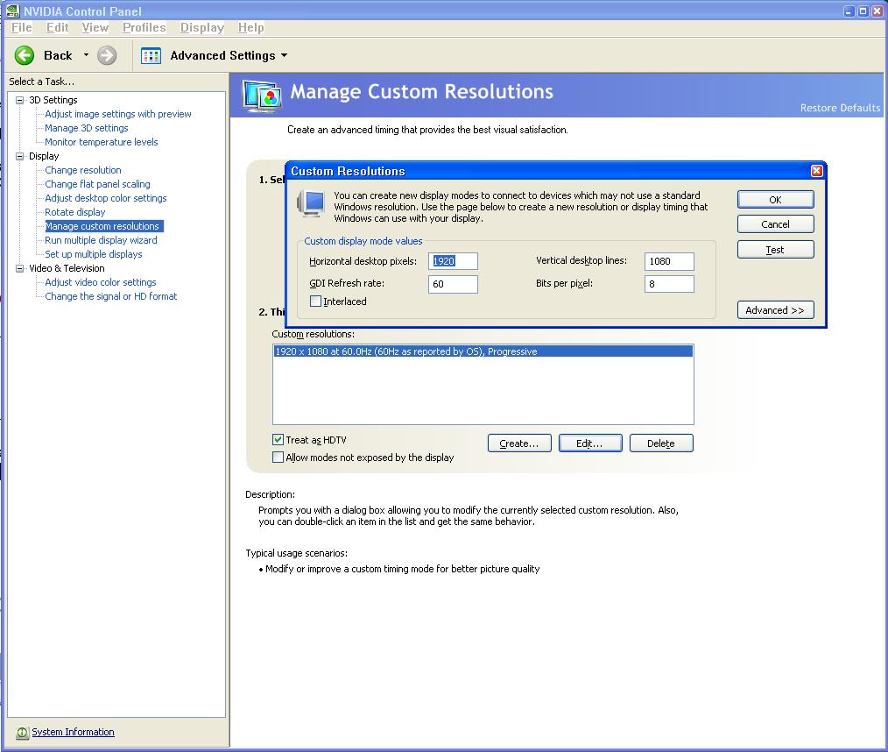Click the Bits per pixel field
The width and height of the screenshot is (888, 752).
pos(669,284)
